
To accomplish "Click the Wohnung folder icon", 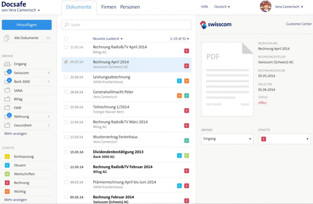I will (7, 116).
